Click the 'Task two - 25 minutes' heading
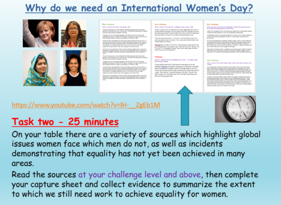Viewport: 281px width, 205px height. (65, 122)
